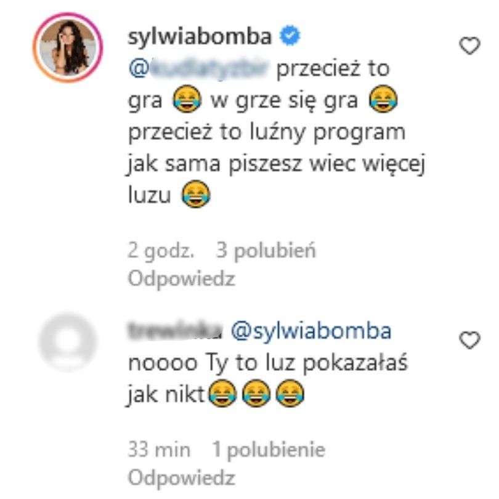
Task: Click the last of three laughing emojis
Action: point(290,393)
